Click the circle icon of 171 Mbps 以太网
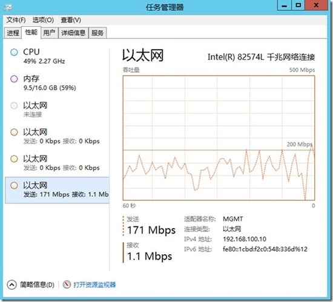Image resolution: width=333 pixels, height=302 pixels. (x=14, y=185)
